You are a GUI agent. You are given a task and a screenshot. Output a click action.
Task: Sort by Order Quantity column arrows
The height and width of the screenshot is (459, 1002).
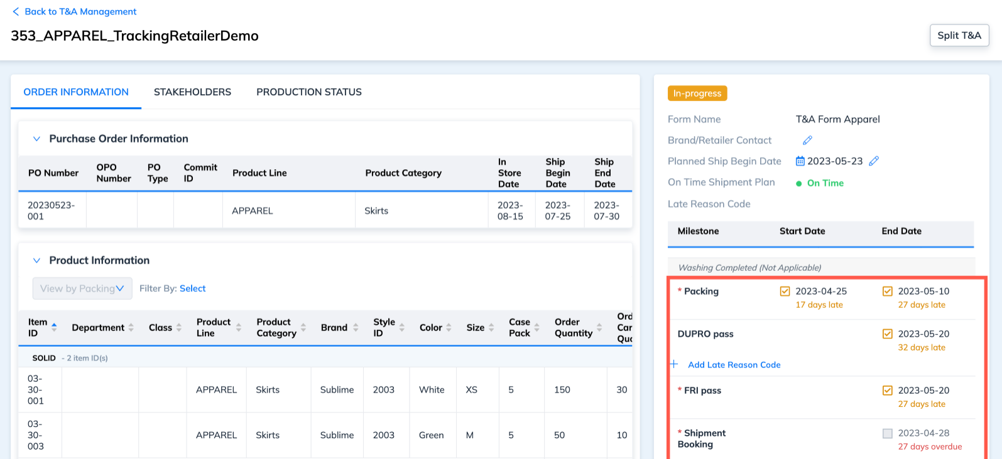pos(599,327)
